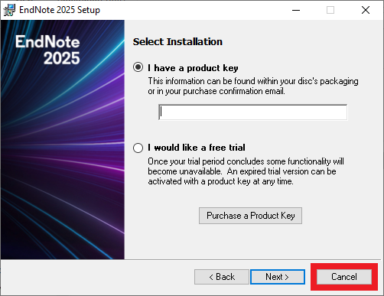Cancel the EndNote 2025 setup

click(x=344, y=277)
